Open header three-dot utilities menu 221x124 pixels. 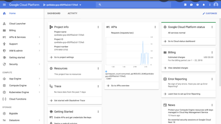pos(210,5)
